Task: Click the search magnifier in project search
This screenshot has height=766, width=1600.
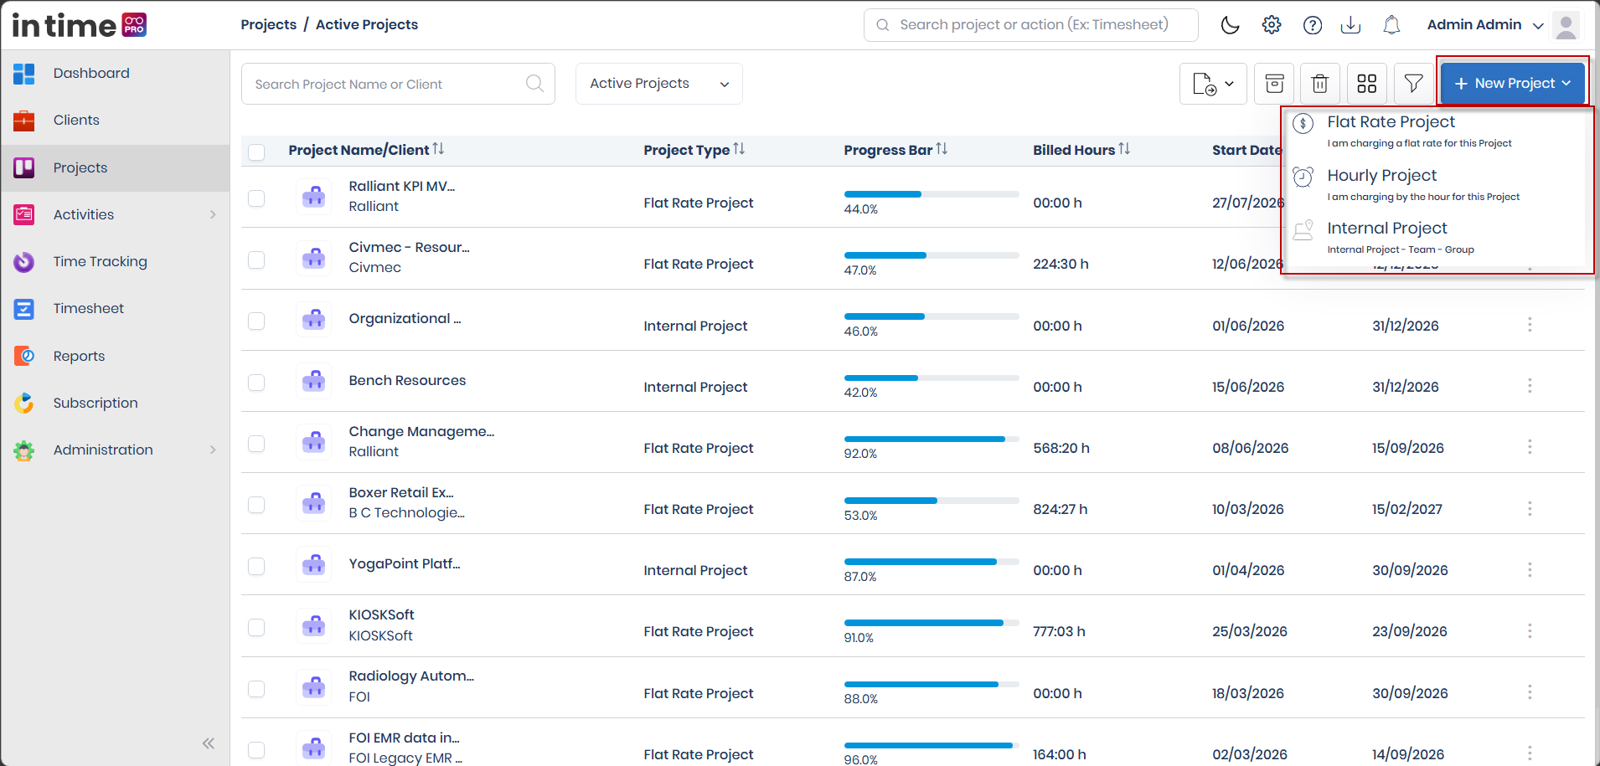Action: (534, 84)
